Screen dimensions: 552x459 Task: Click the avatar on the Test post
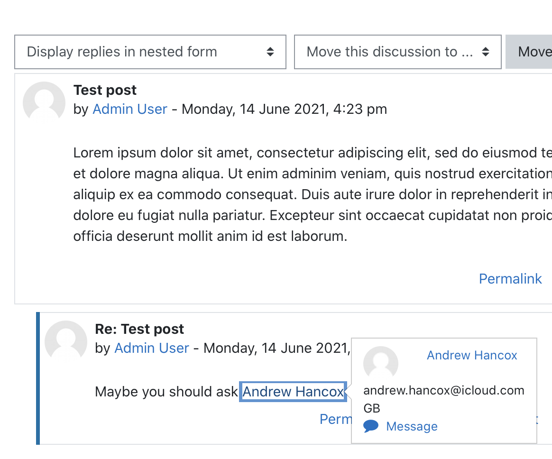(44, 102)
